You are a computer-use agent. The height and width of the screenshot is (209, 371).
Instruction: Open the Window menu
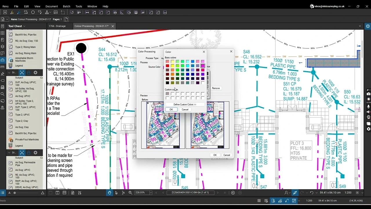pos(92,6)
